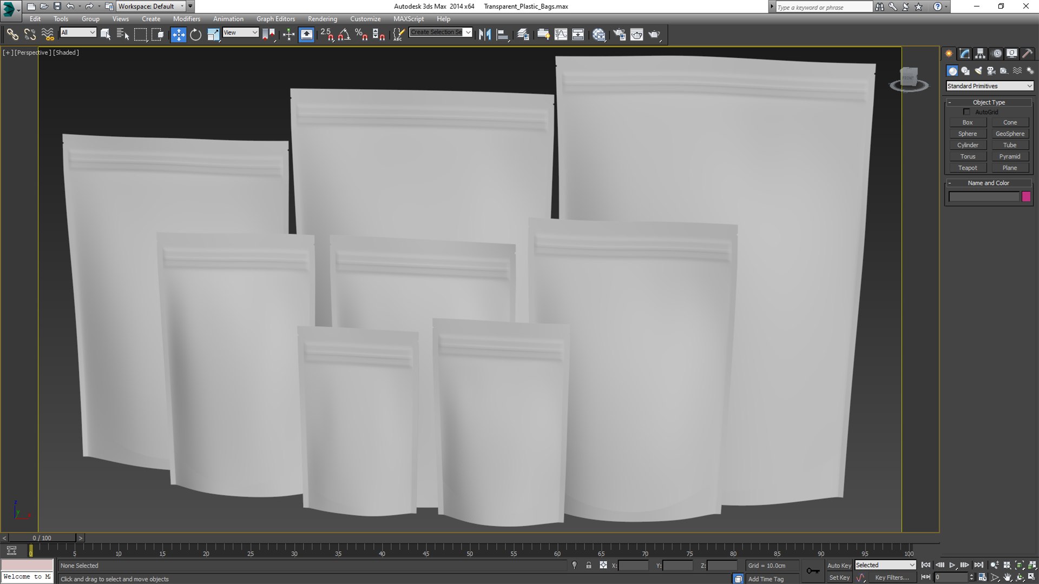Open the Select by Name tool
Image resolution: width=1039 pixels, height=584 pixels.
point(123,35)
